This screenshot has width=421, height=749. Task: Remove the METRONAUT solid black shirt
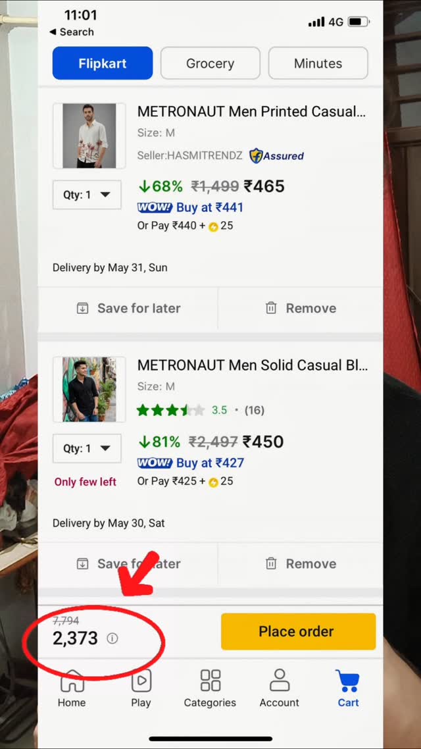pos(301,563)
